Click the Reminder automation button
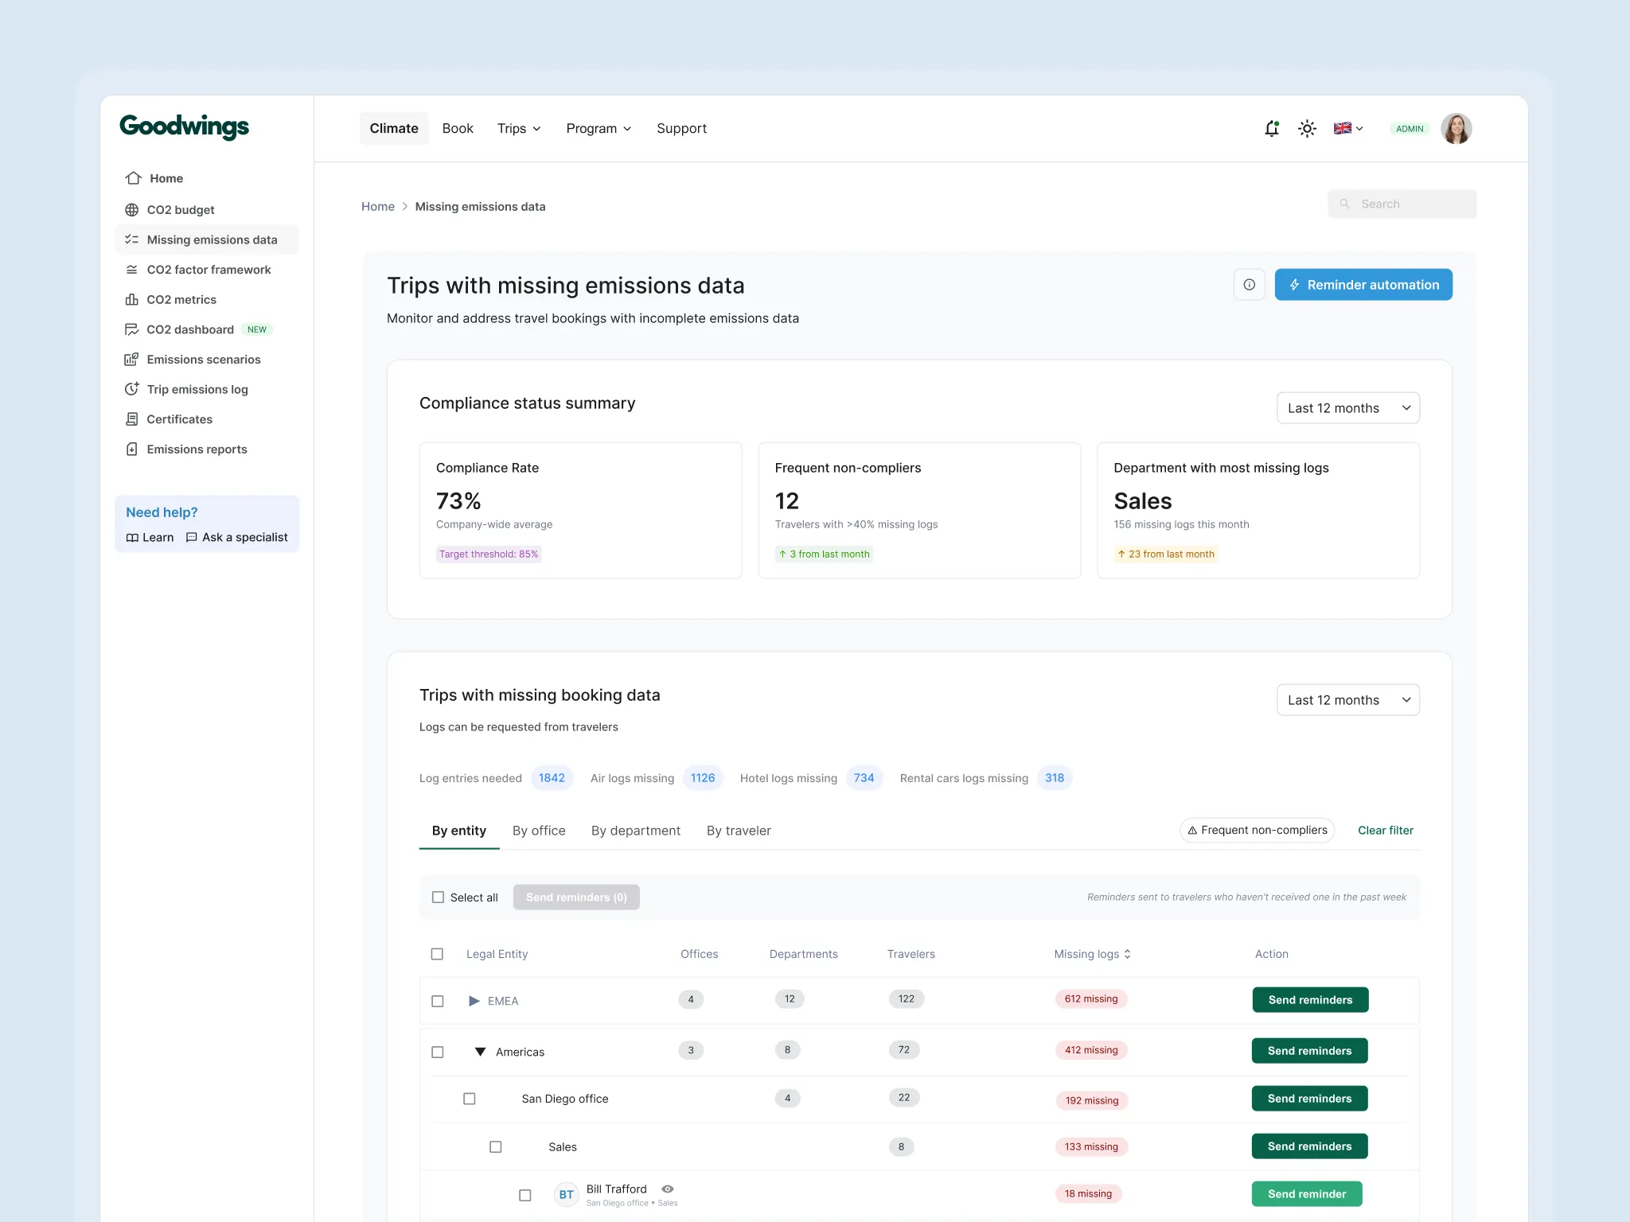 1363,285
